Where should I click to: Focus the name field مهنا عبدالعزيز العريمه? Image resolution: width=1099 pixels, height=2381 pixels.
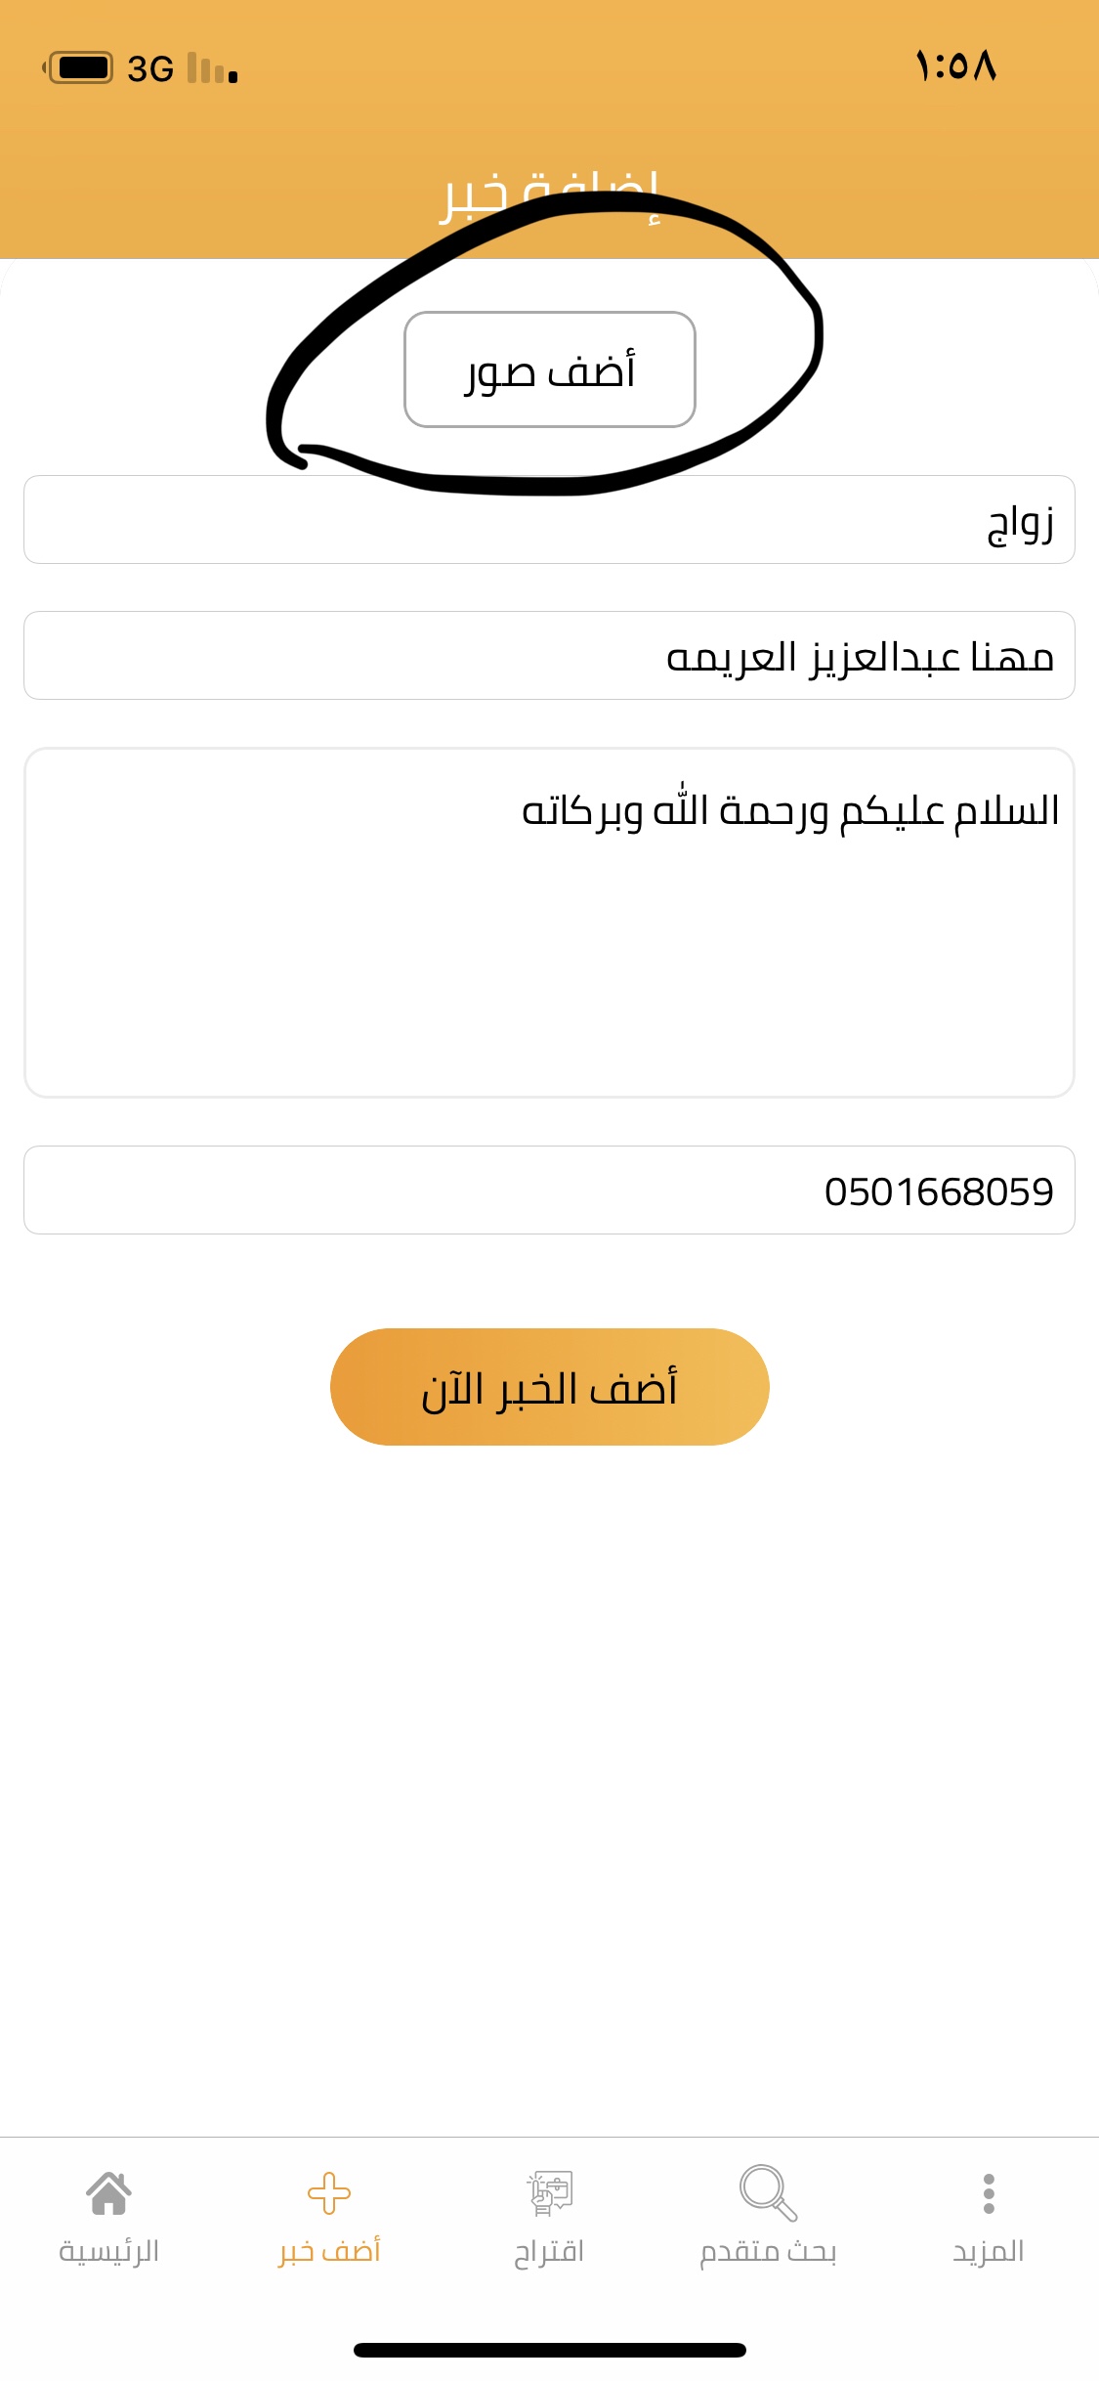[549, 656]
